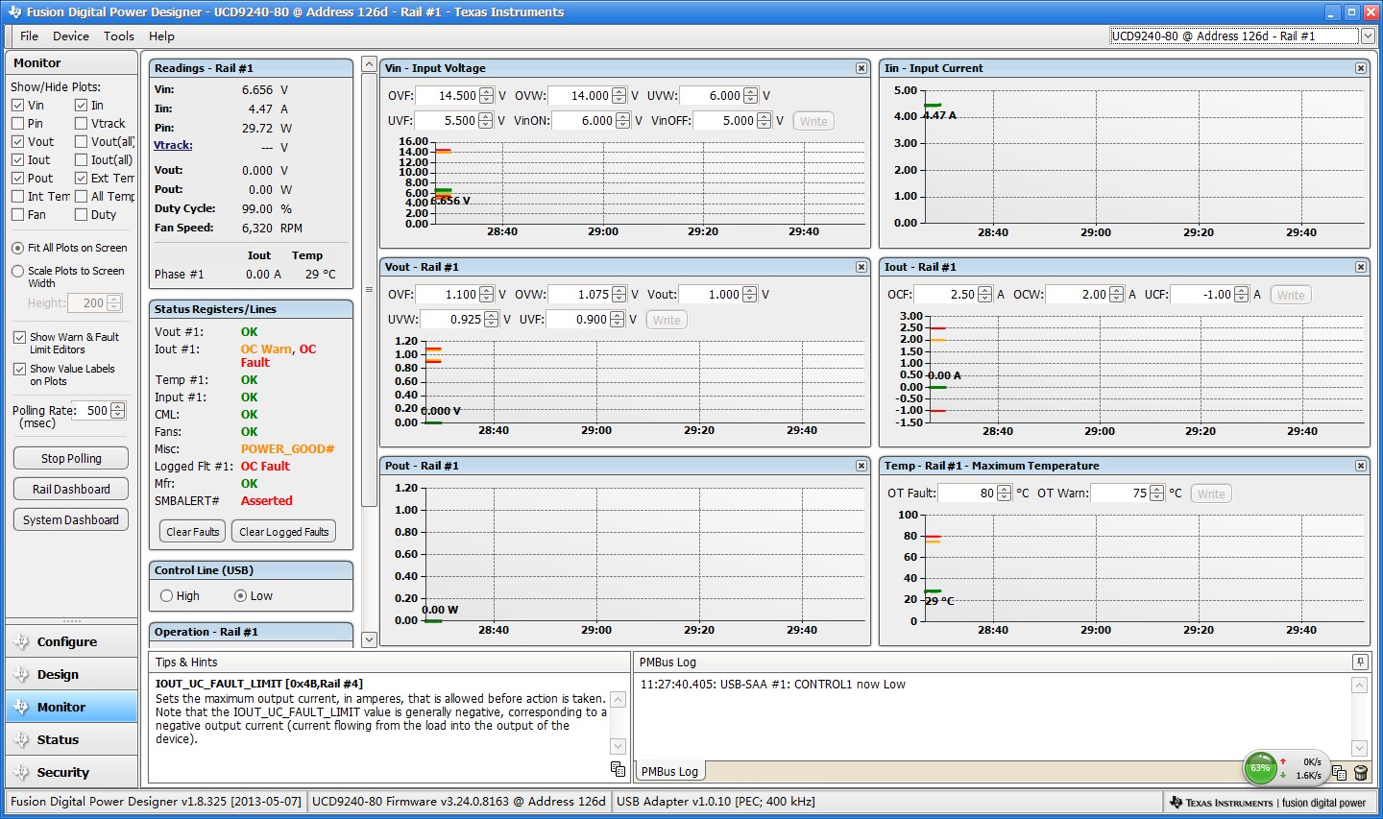The height and width of the screenshot is (819, 1383).
Task: Click the VinOFF value input field
Action: click(x=725, y=121)
